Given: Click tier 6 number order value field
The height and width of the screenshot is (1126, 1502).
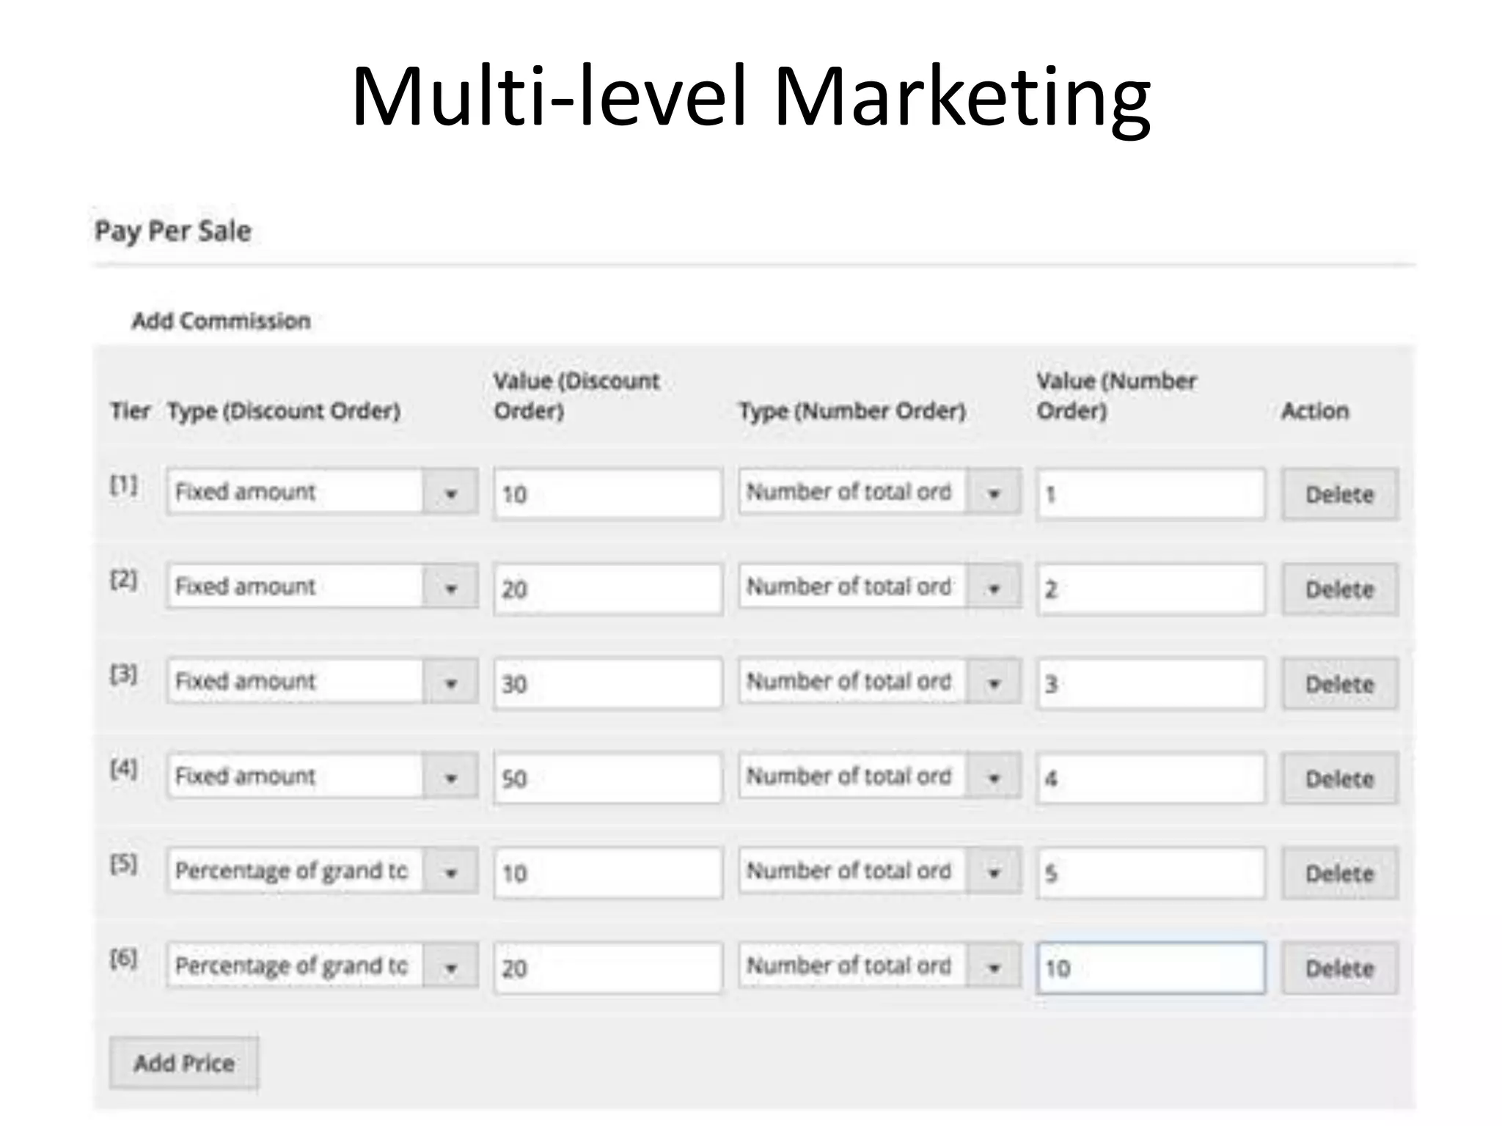Looking at the screenshot, I should pyautogui.click(x=1151, y=968).
